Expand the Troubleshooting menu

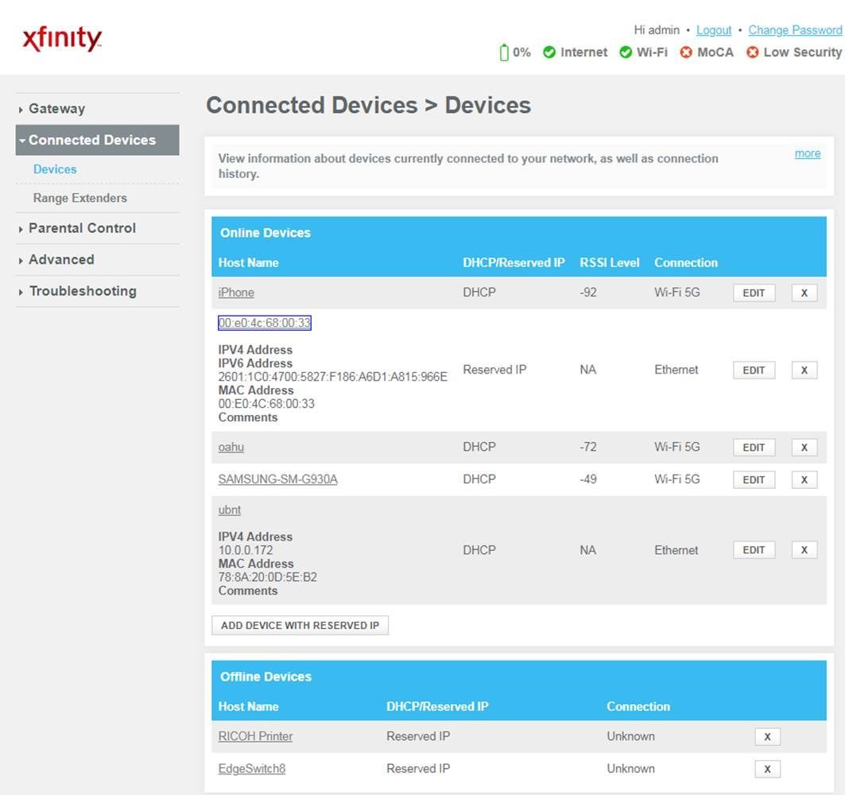pos(82,291)
